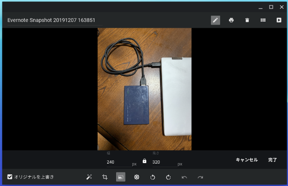Print the snapshot using the printer icon
Viewport: 288px width, 186px height.
(231, 20)
